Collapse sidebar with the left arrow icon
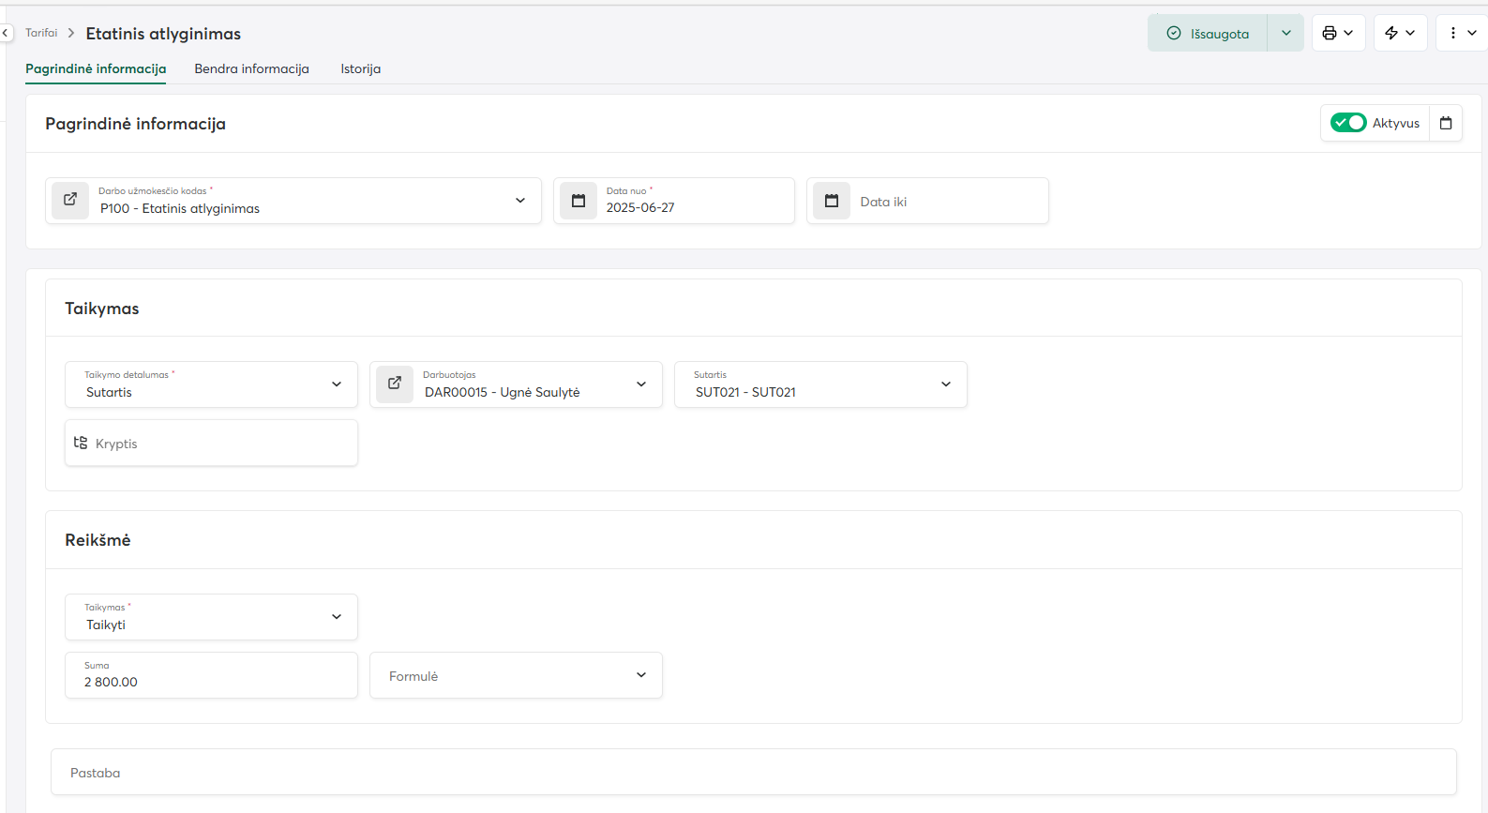 coord(6,33)
